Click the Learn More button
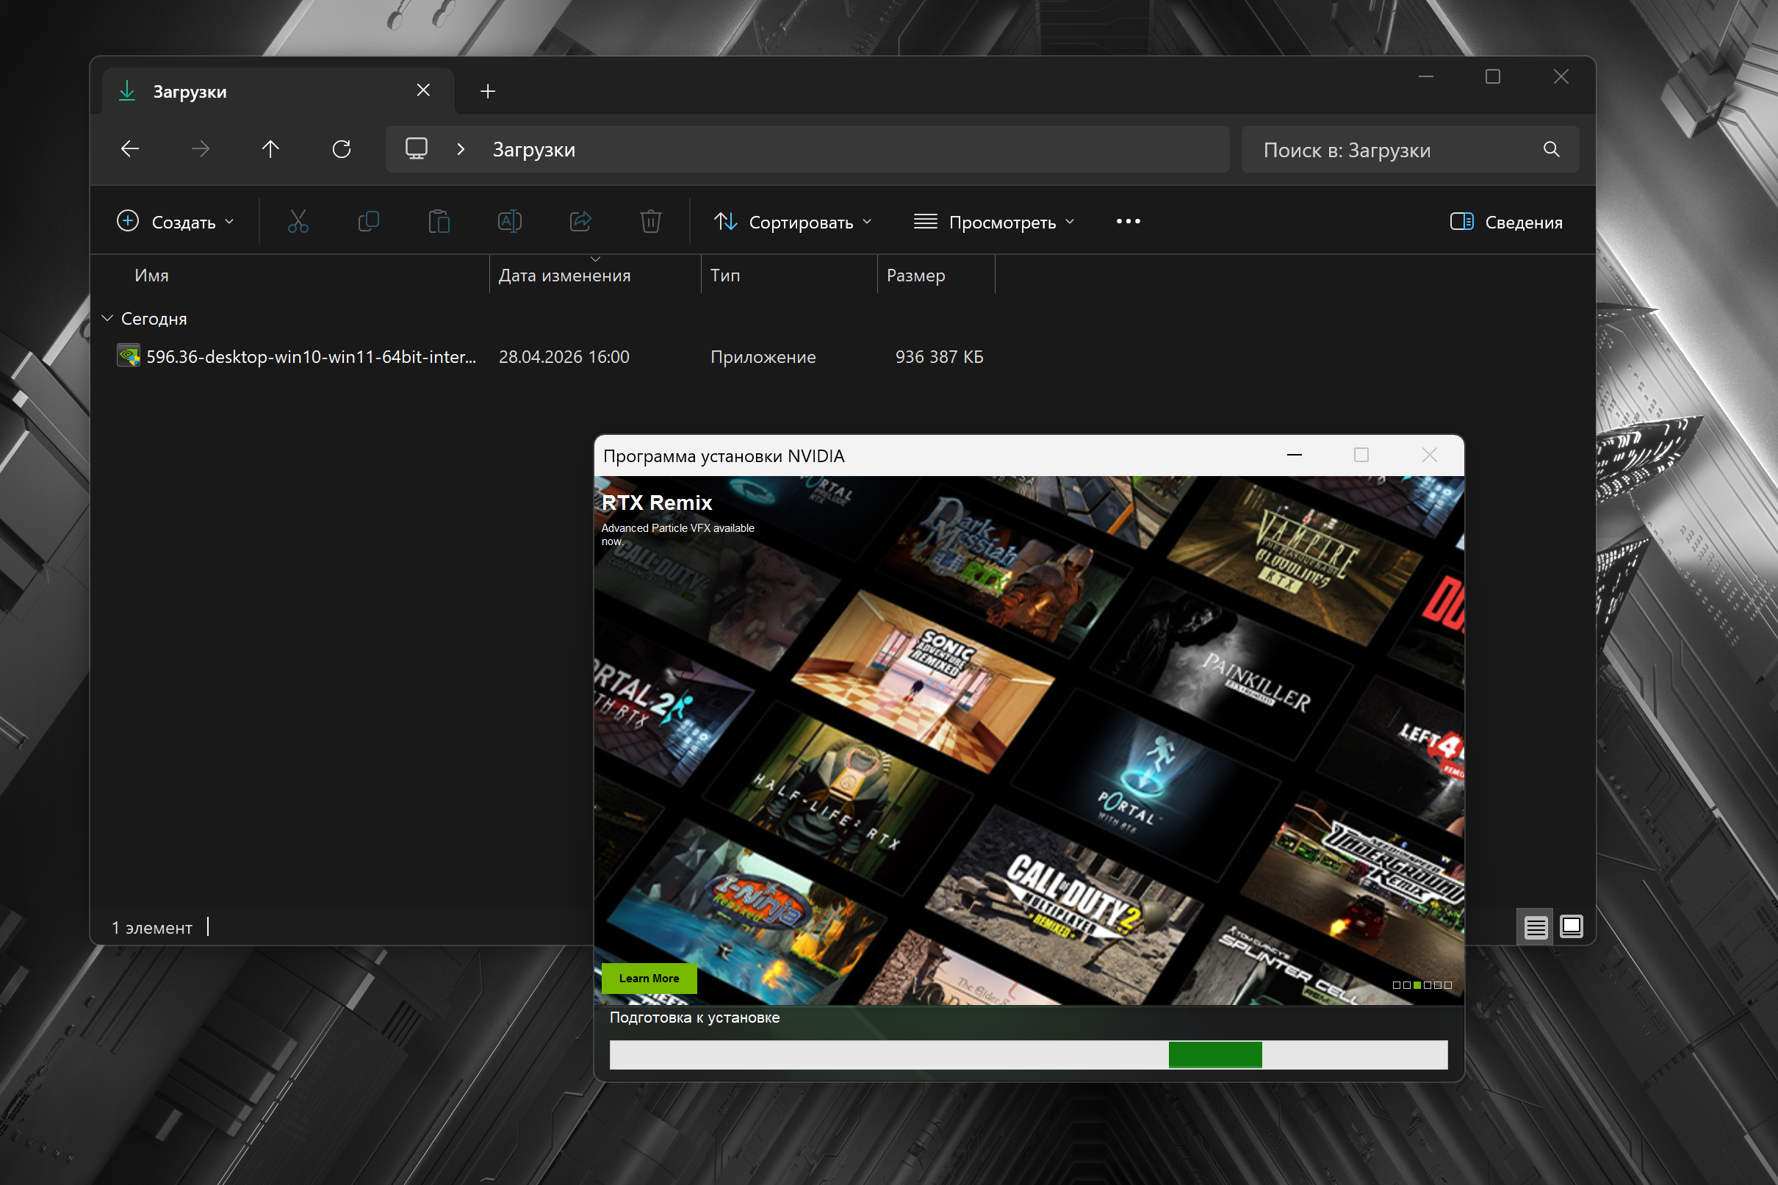 pos(648,978)
